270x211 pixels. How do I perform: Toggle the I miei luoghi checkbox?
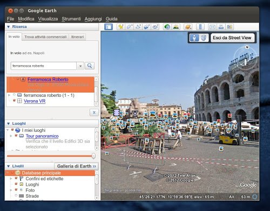(x=12, y=130)
